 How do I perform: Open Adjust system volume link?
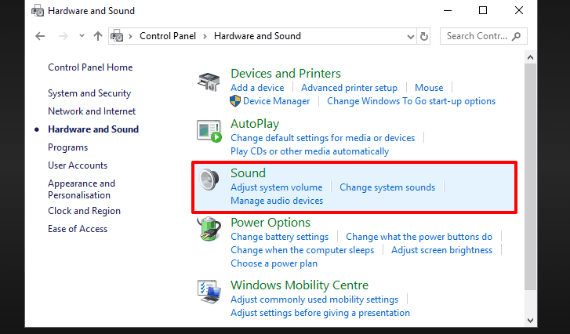tap(276, 187)
